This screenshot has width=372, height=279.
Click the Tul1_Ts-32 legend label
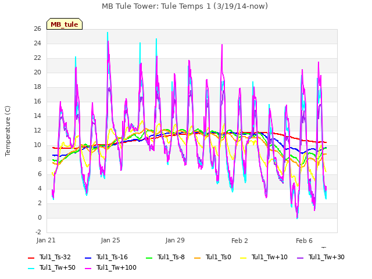(55, 257)
